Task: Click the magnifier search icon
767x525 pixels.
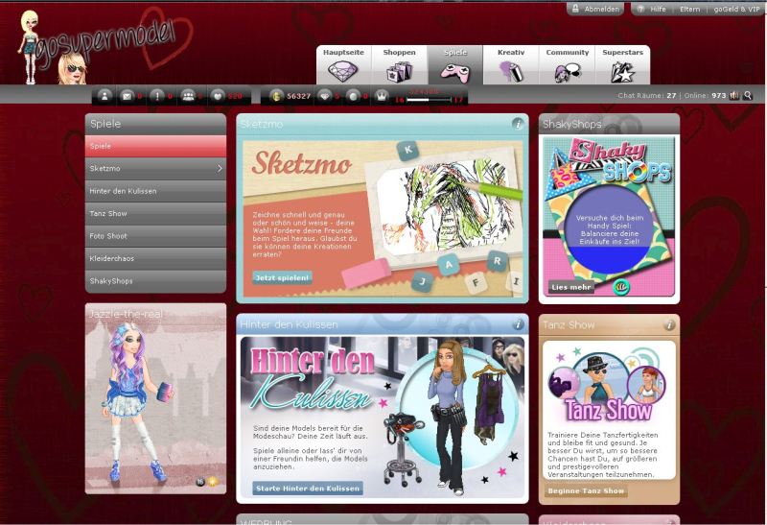Action: 748,96
